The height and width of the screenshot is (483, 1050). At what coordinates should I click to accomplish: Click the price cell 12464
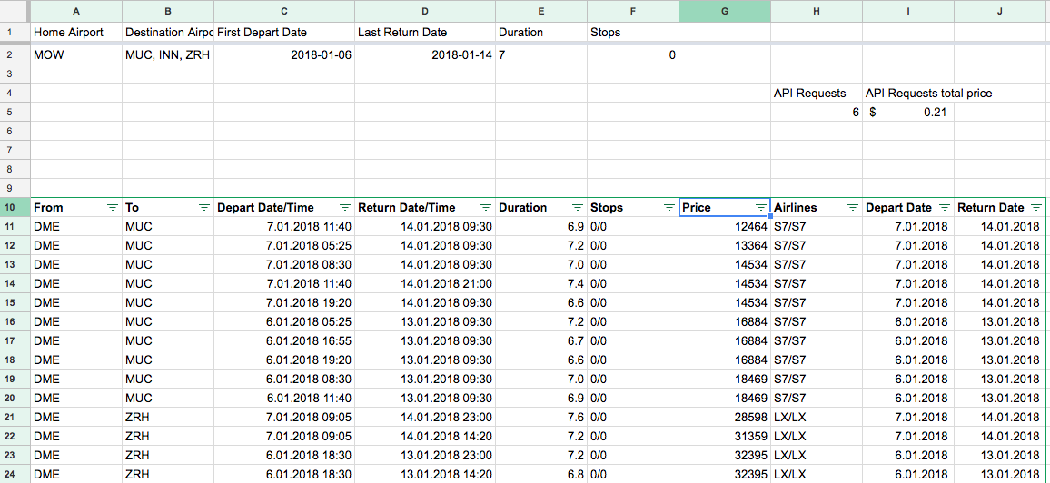[725, 227]
